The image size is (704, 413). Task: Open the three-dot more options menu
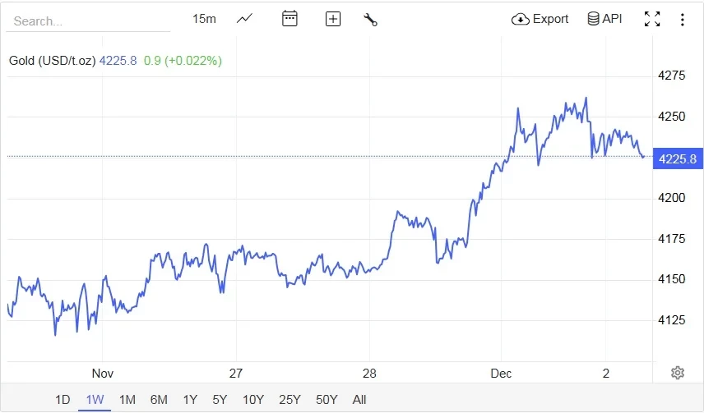(x=683, y=19)
